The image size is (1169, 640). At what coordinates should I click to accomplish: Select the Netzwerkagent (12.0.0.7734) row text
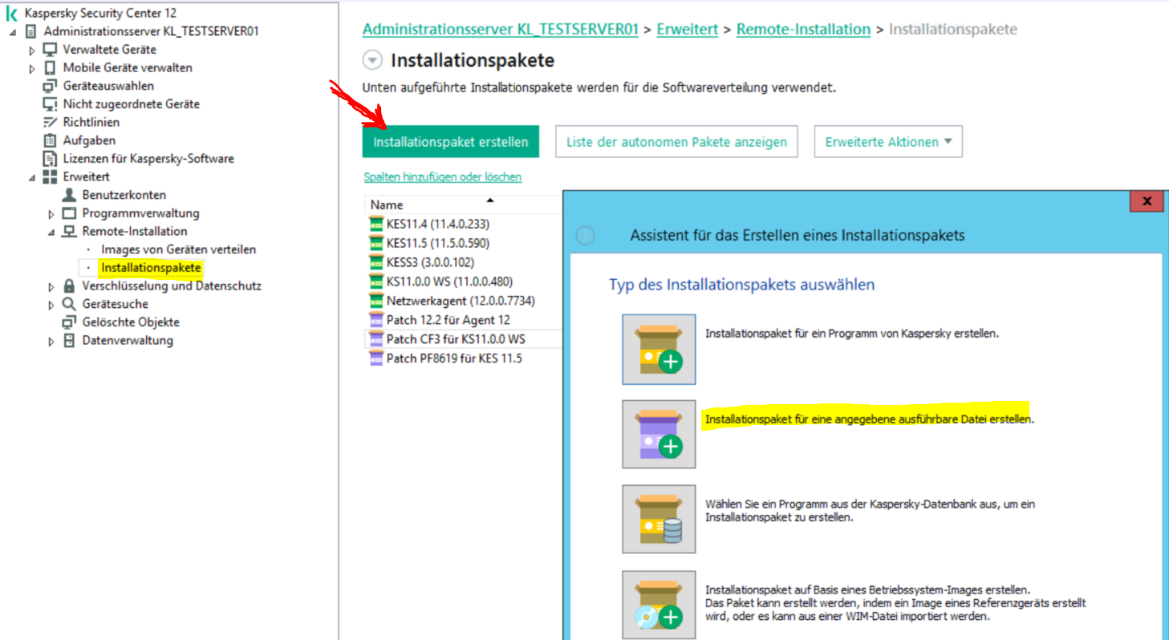click(x=461, y=301)
